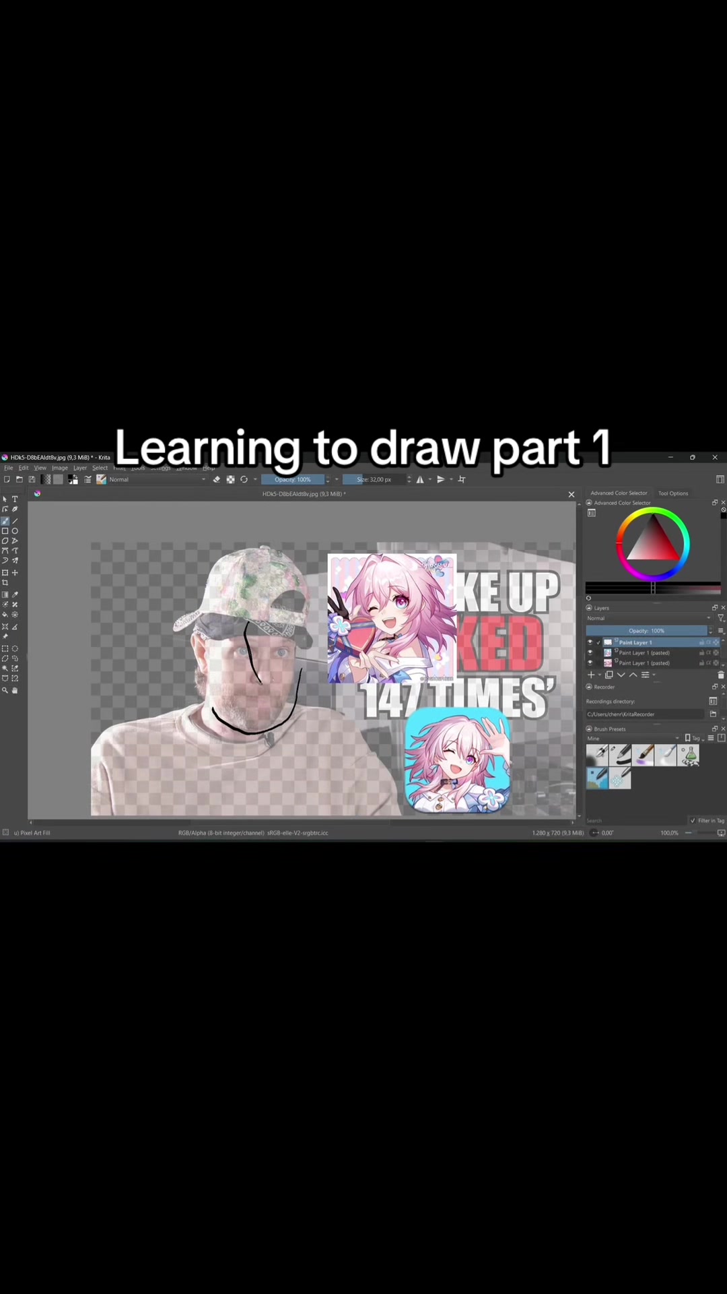Viewport: 727px width, 1294px height.
Task: Select the Crop tool
Action: [5, 582]
